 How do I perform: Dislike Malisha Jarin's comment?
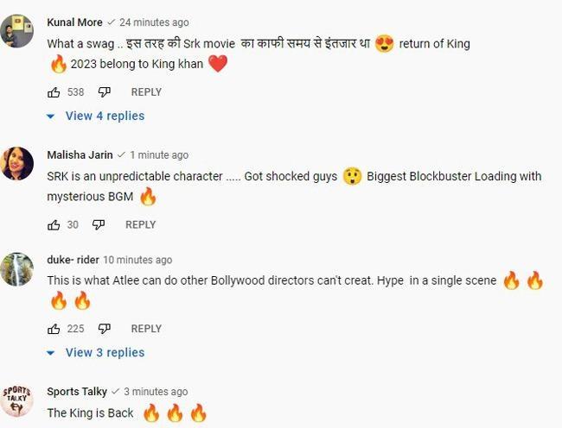tap(99, 224)
